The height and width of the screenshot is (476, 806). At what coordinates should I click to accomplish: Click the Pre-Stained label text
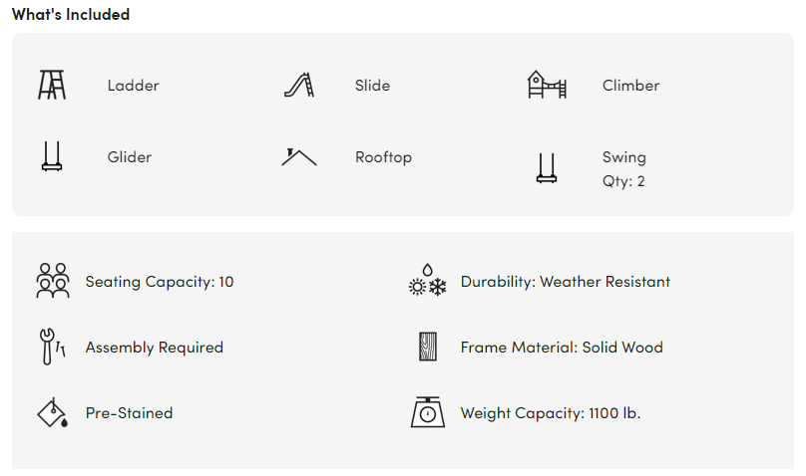click(129, 413)
